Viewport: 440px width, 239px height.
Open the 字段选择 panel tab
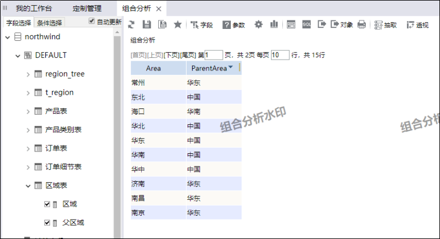point(19,23)
